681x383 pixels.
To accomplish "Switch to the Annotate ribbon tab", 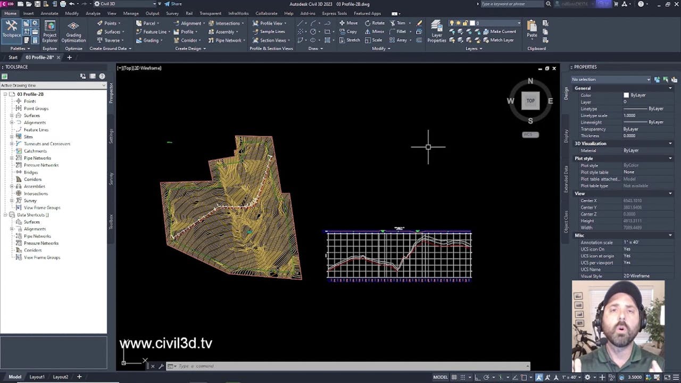I will (49, 13).
